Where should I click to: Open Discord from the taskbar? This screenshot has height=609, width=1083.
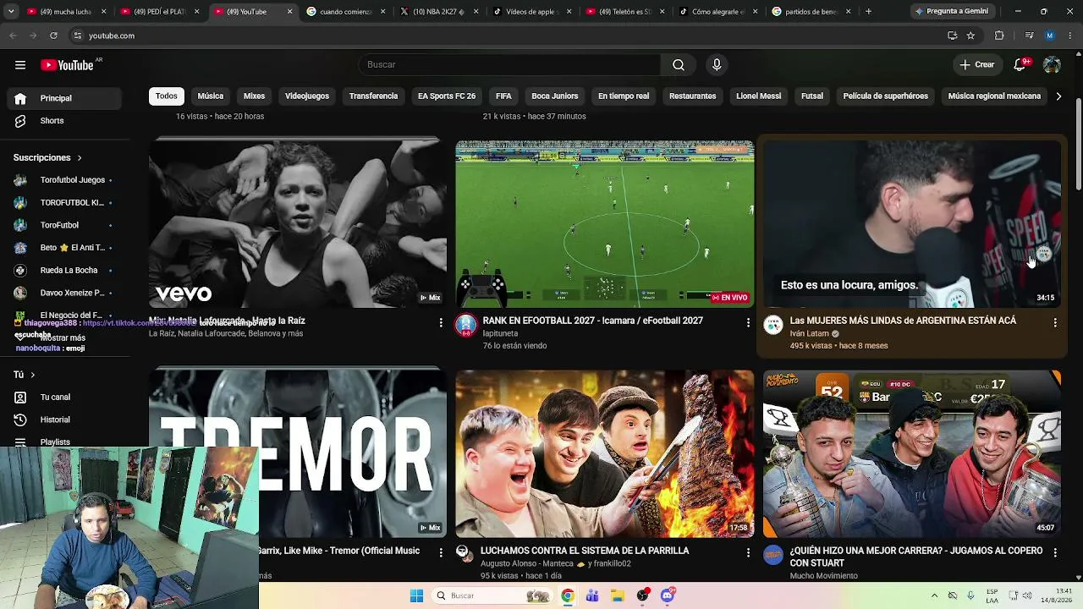[x=668, y=595]
